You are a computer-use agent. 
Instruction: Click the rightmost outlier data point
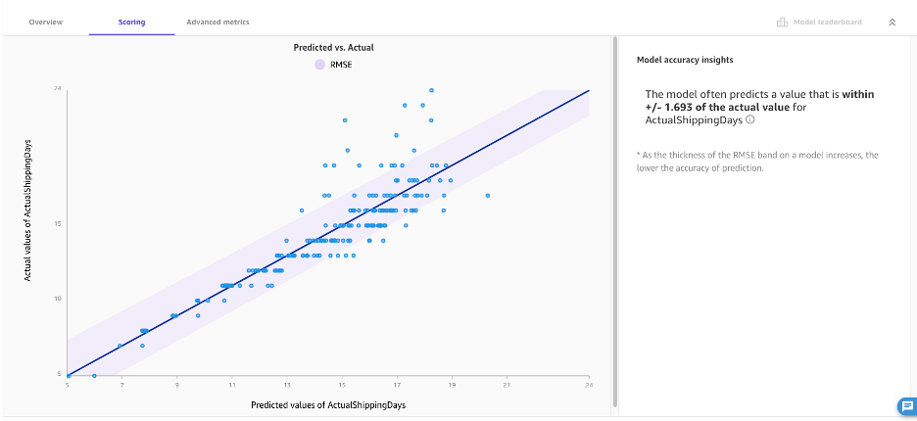coord(487,195)
